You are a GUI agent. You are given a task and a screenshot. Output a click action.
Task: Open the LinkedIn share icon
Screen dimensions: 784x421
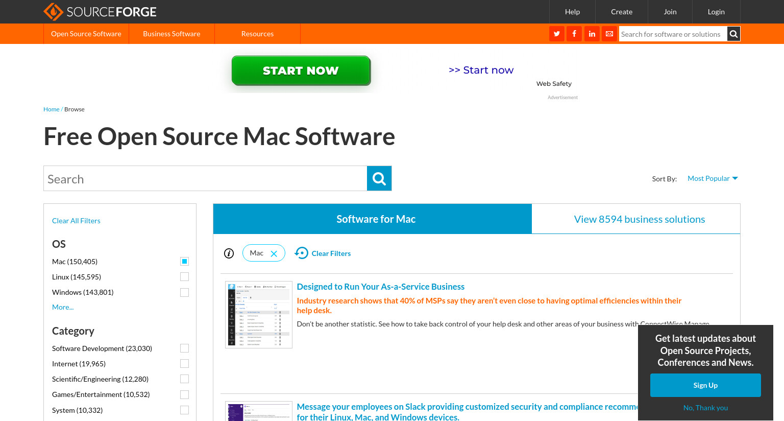coord(592,34)
